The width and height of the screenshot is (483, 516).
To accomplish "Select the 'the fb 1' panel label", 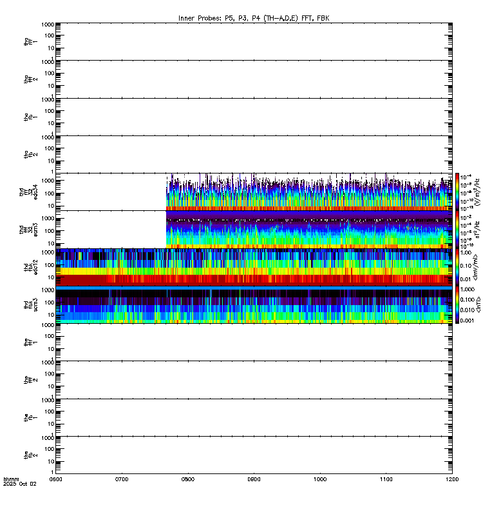I will pos(30,418).
